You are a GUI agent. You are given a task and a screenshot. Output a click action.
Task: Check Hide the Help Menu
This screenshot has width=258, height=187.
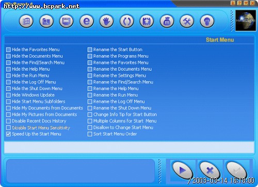(8, 69)
